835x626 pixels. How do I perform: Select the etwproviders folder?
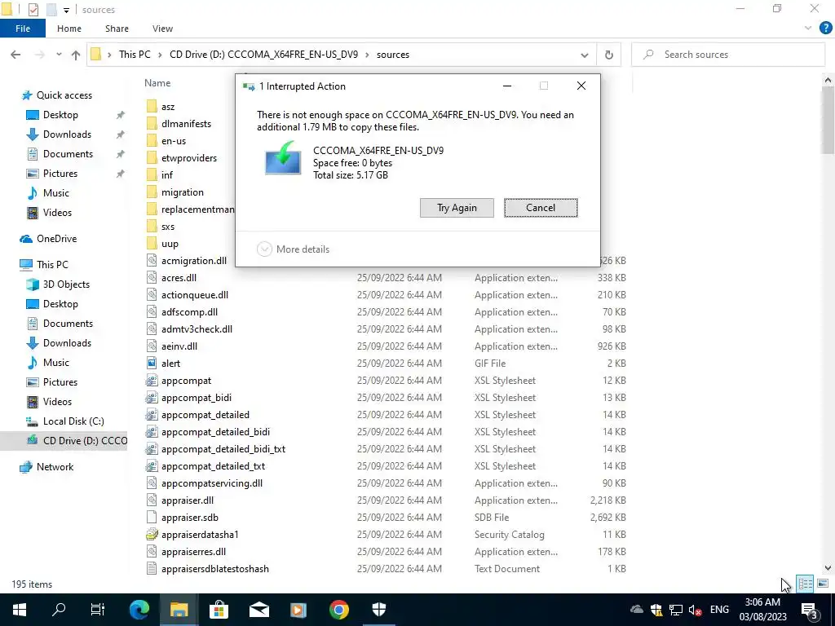click(189, 158)
